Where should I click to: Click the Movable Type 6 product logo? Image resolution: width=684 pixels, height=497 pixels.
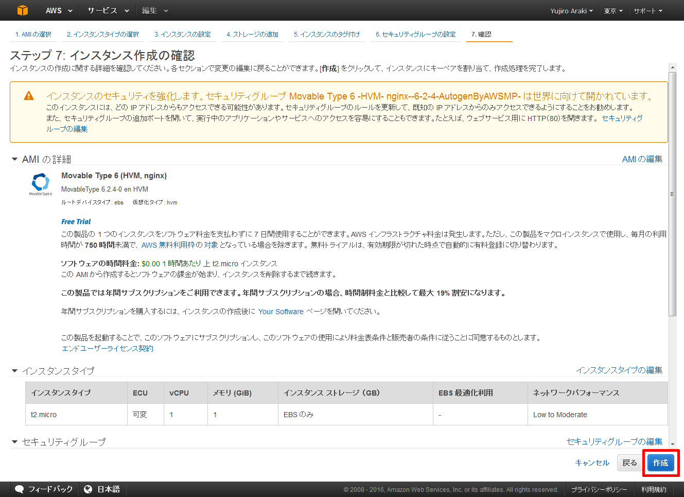41,184
